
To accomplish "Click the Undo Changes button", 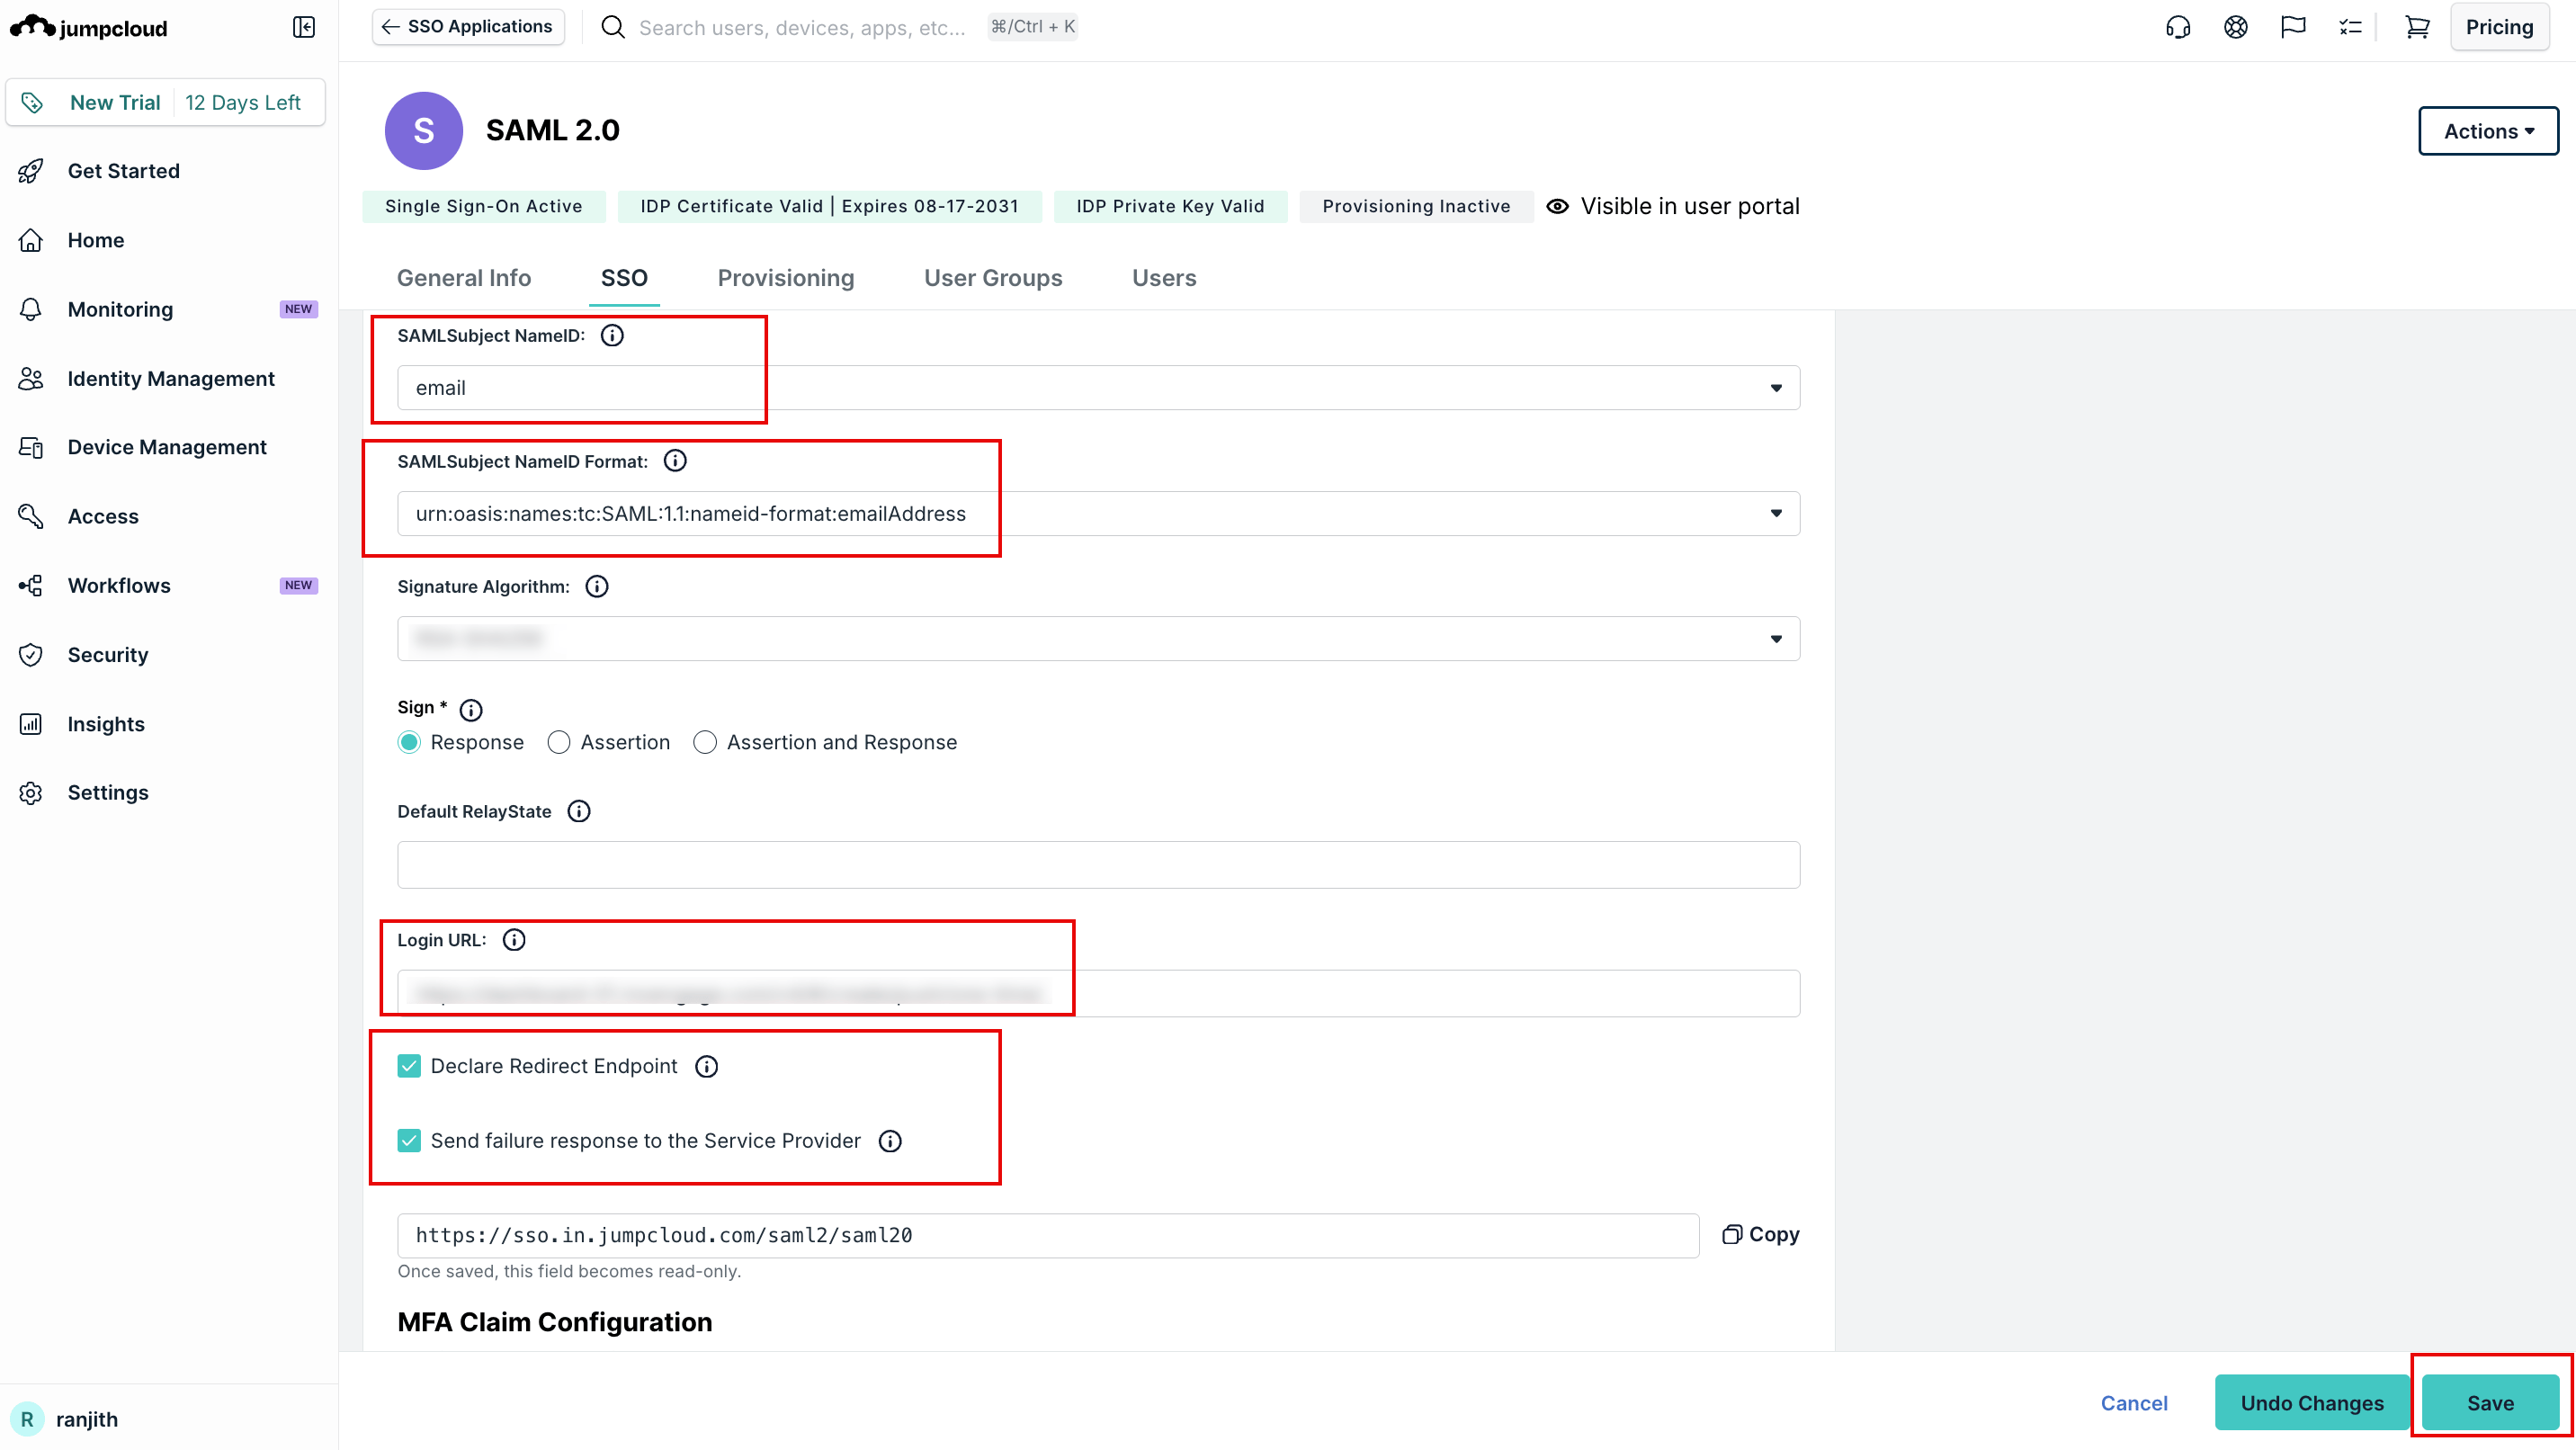I will pyautogui.click(x=2312, y=1402).
